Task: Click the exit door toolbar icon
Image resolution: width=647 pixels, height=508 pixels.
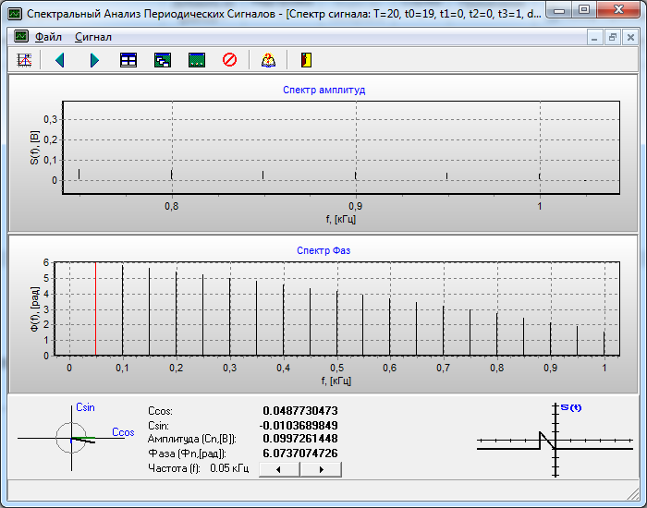Action: point(306,60)
